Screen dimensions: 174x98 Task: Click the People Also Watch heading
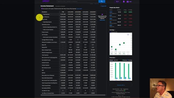(114, 8)
